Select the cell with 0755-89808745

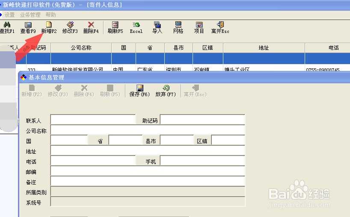coord(327,68)
